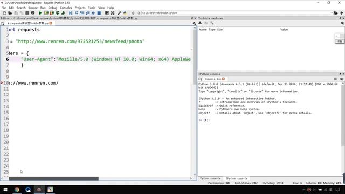Run cell and advance toolbar icon
Viewport: 345px width, 194px height.
tap(52, 13)
